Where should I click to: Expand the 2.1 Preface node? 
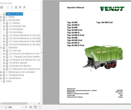pyautogui.click(x=4, y=23)
